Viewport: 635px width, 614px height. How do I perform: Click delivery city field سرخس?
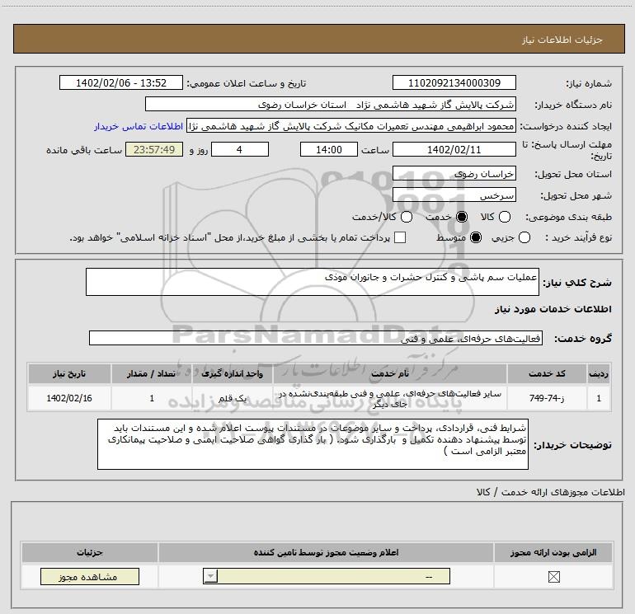454,195
